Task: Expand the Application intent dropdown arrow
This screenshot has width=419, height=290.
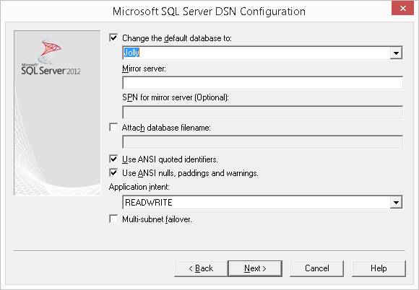Action: [396, 202]
